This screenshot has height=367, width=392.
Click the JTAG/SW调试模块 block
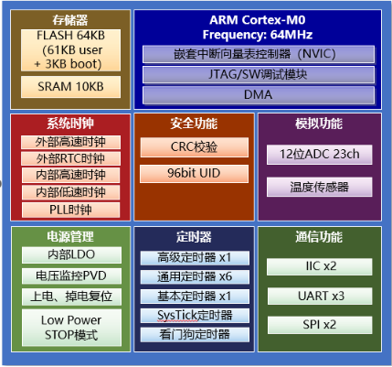[x=259, y=75]
